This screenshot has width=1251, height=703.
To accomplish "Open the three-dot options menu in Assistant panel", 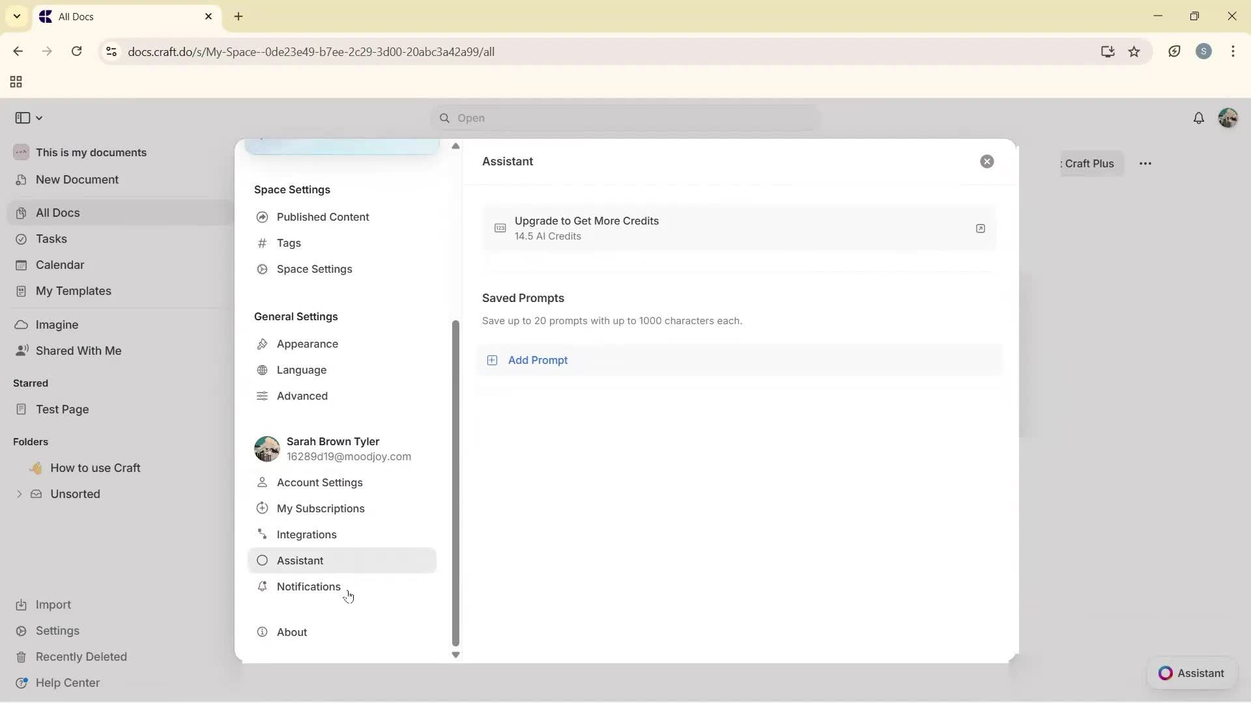I will (1146, 163).
